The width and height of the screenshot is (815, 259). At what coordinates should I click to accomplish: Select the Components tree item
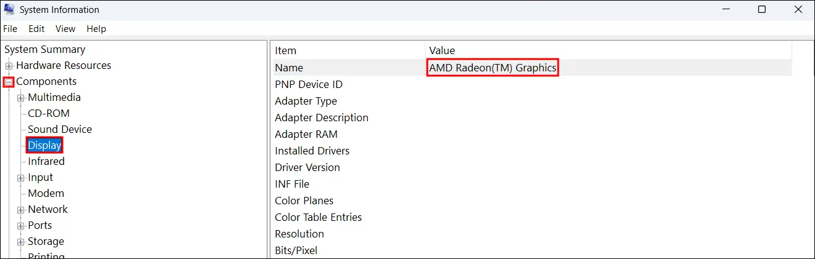click(46, 81)
